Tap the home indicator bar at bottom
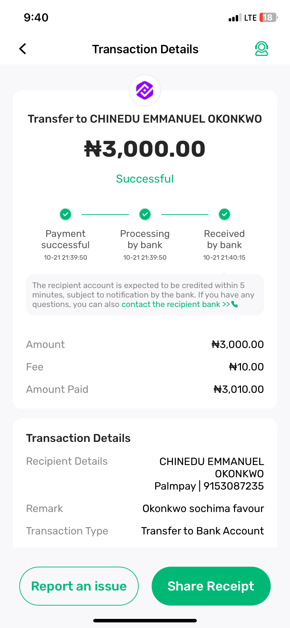This screenshot has height=628, width=290. tap(145, 620)
